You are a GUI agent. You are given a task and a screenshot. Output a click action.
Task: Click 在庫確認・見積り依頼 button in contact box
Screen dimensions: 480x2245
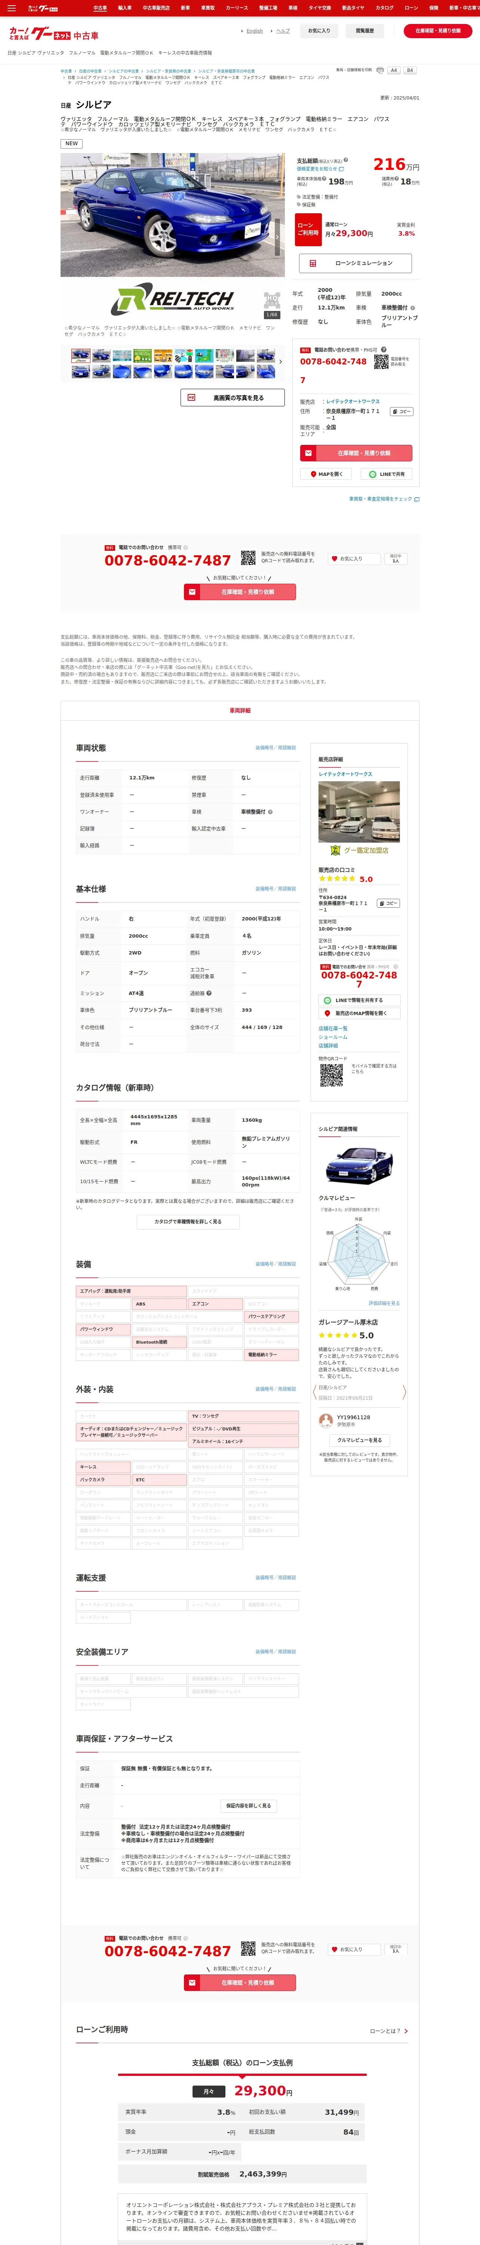pos(356,453)
